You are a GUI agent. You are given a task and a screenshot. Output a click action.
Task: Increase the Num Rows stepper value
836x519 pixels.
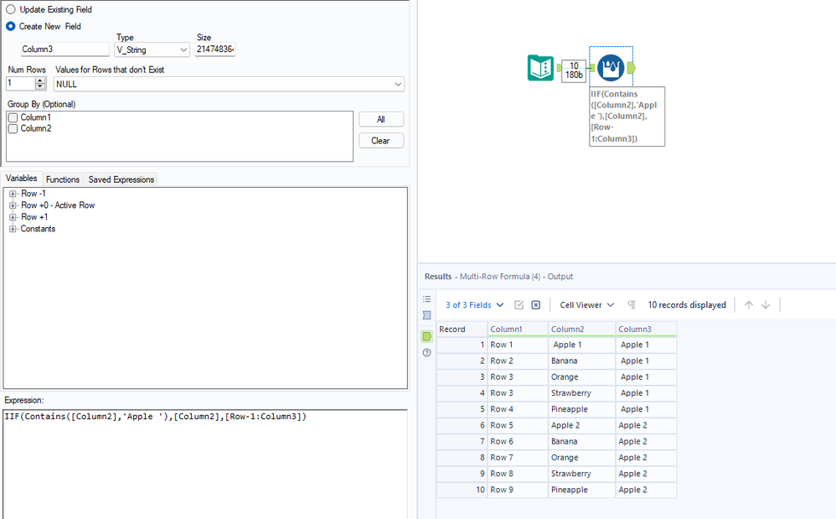(40, 80)
